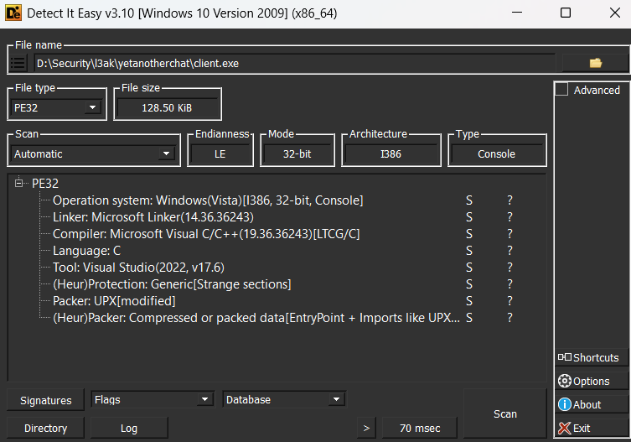Click the S link on Operation system row
631x442 pixels.
469,200
